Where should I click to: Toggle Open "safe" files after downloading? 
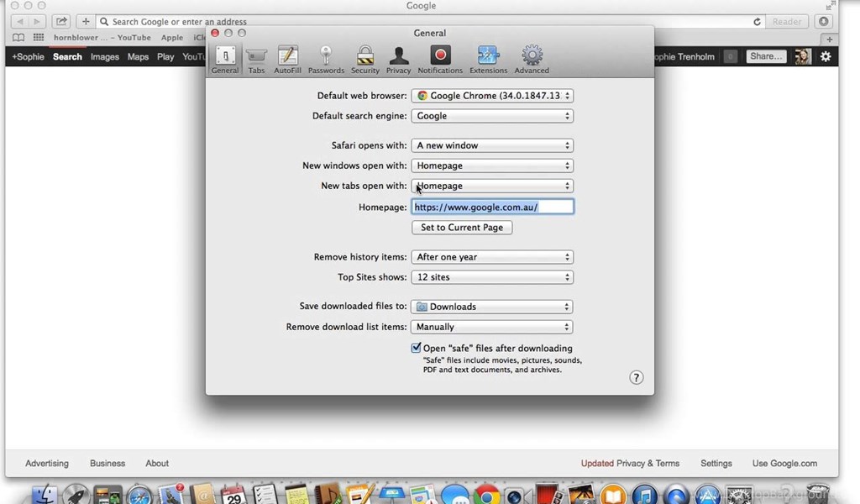click(x=417, y=348)
